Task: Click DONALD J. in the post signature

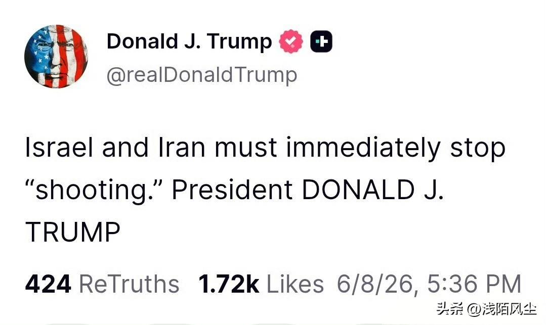Action: click(373, 190)
